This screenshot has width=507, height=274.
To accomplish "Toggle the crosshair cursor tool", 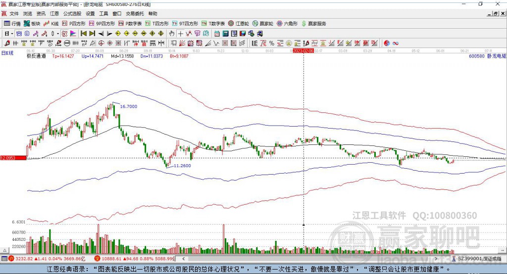I will click(180, 34).
